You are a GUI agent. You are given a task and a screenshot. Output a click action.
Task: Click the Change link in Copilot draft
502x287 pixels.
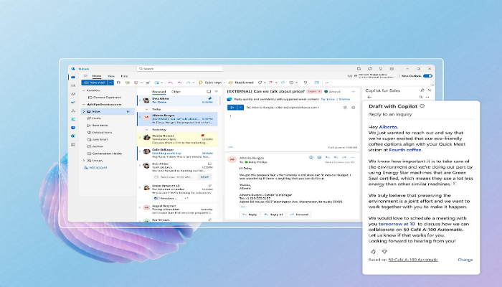465,260
